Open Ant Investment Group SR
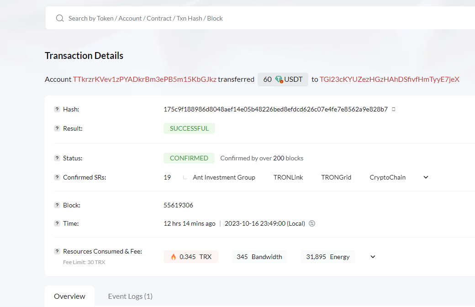 (224, 177)
